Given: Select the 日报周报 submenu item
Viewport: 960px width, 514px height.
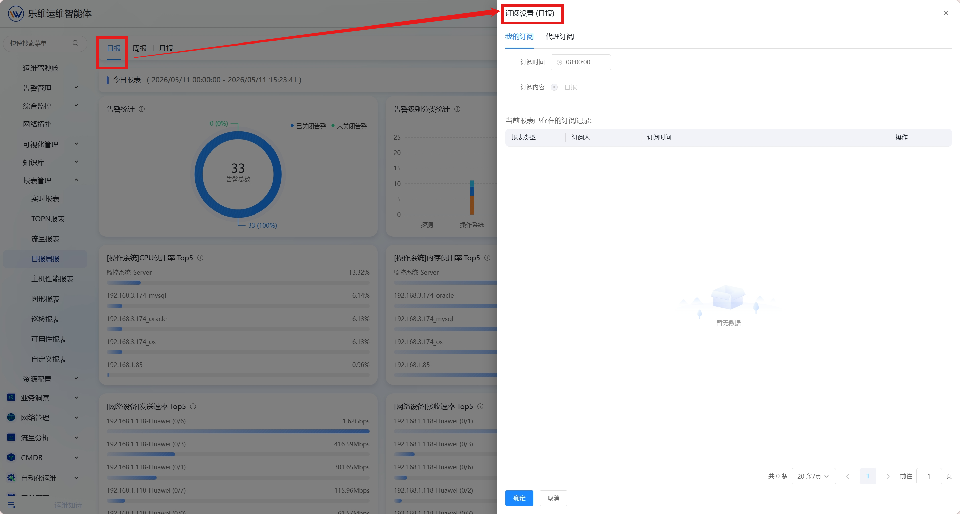Looking at the screenshot, I should pos(45,259).
